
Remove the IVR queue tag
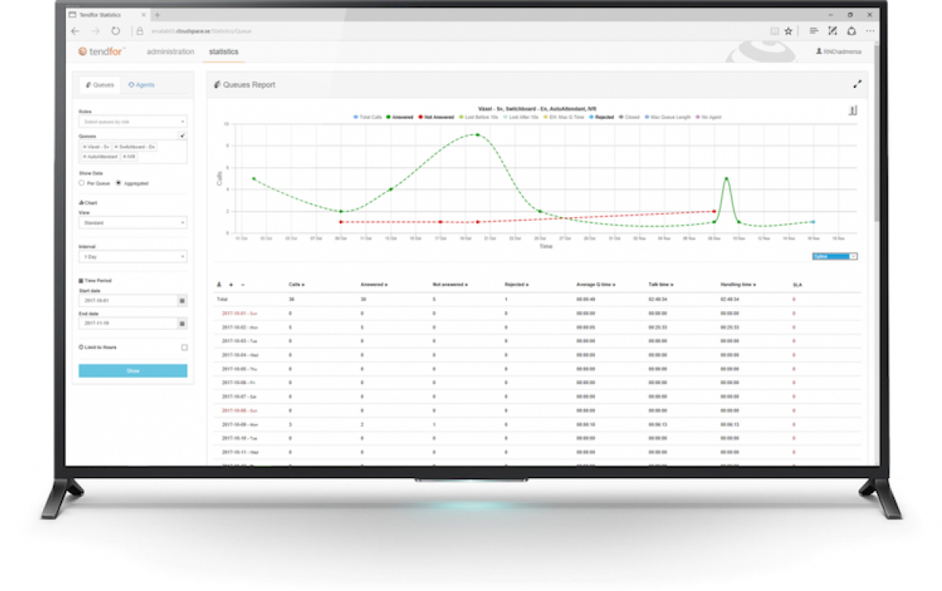pos(125,157)
